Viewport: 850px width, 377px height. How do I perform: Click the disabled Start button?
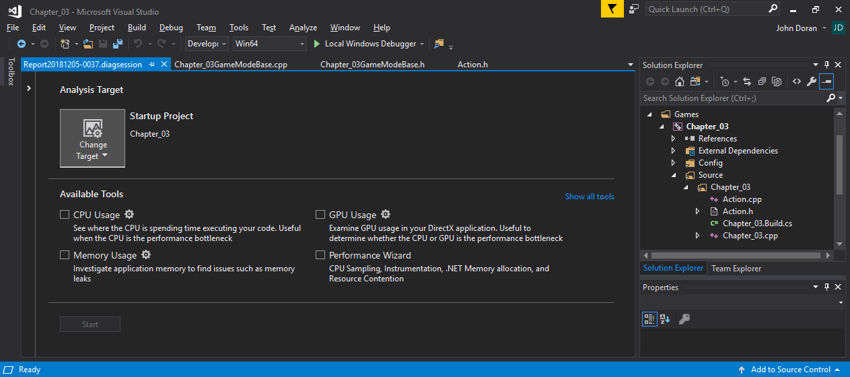tap(90, 324)
